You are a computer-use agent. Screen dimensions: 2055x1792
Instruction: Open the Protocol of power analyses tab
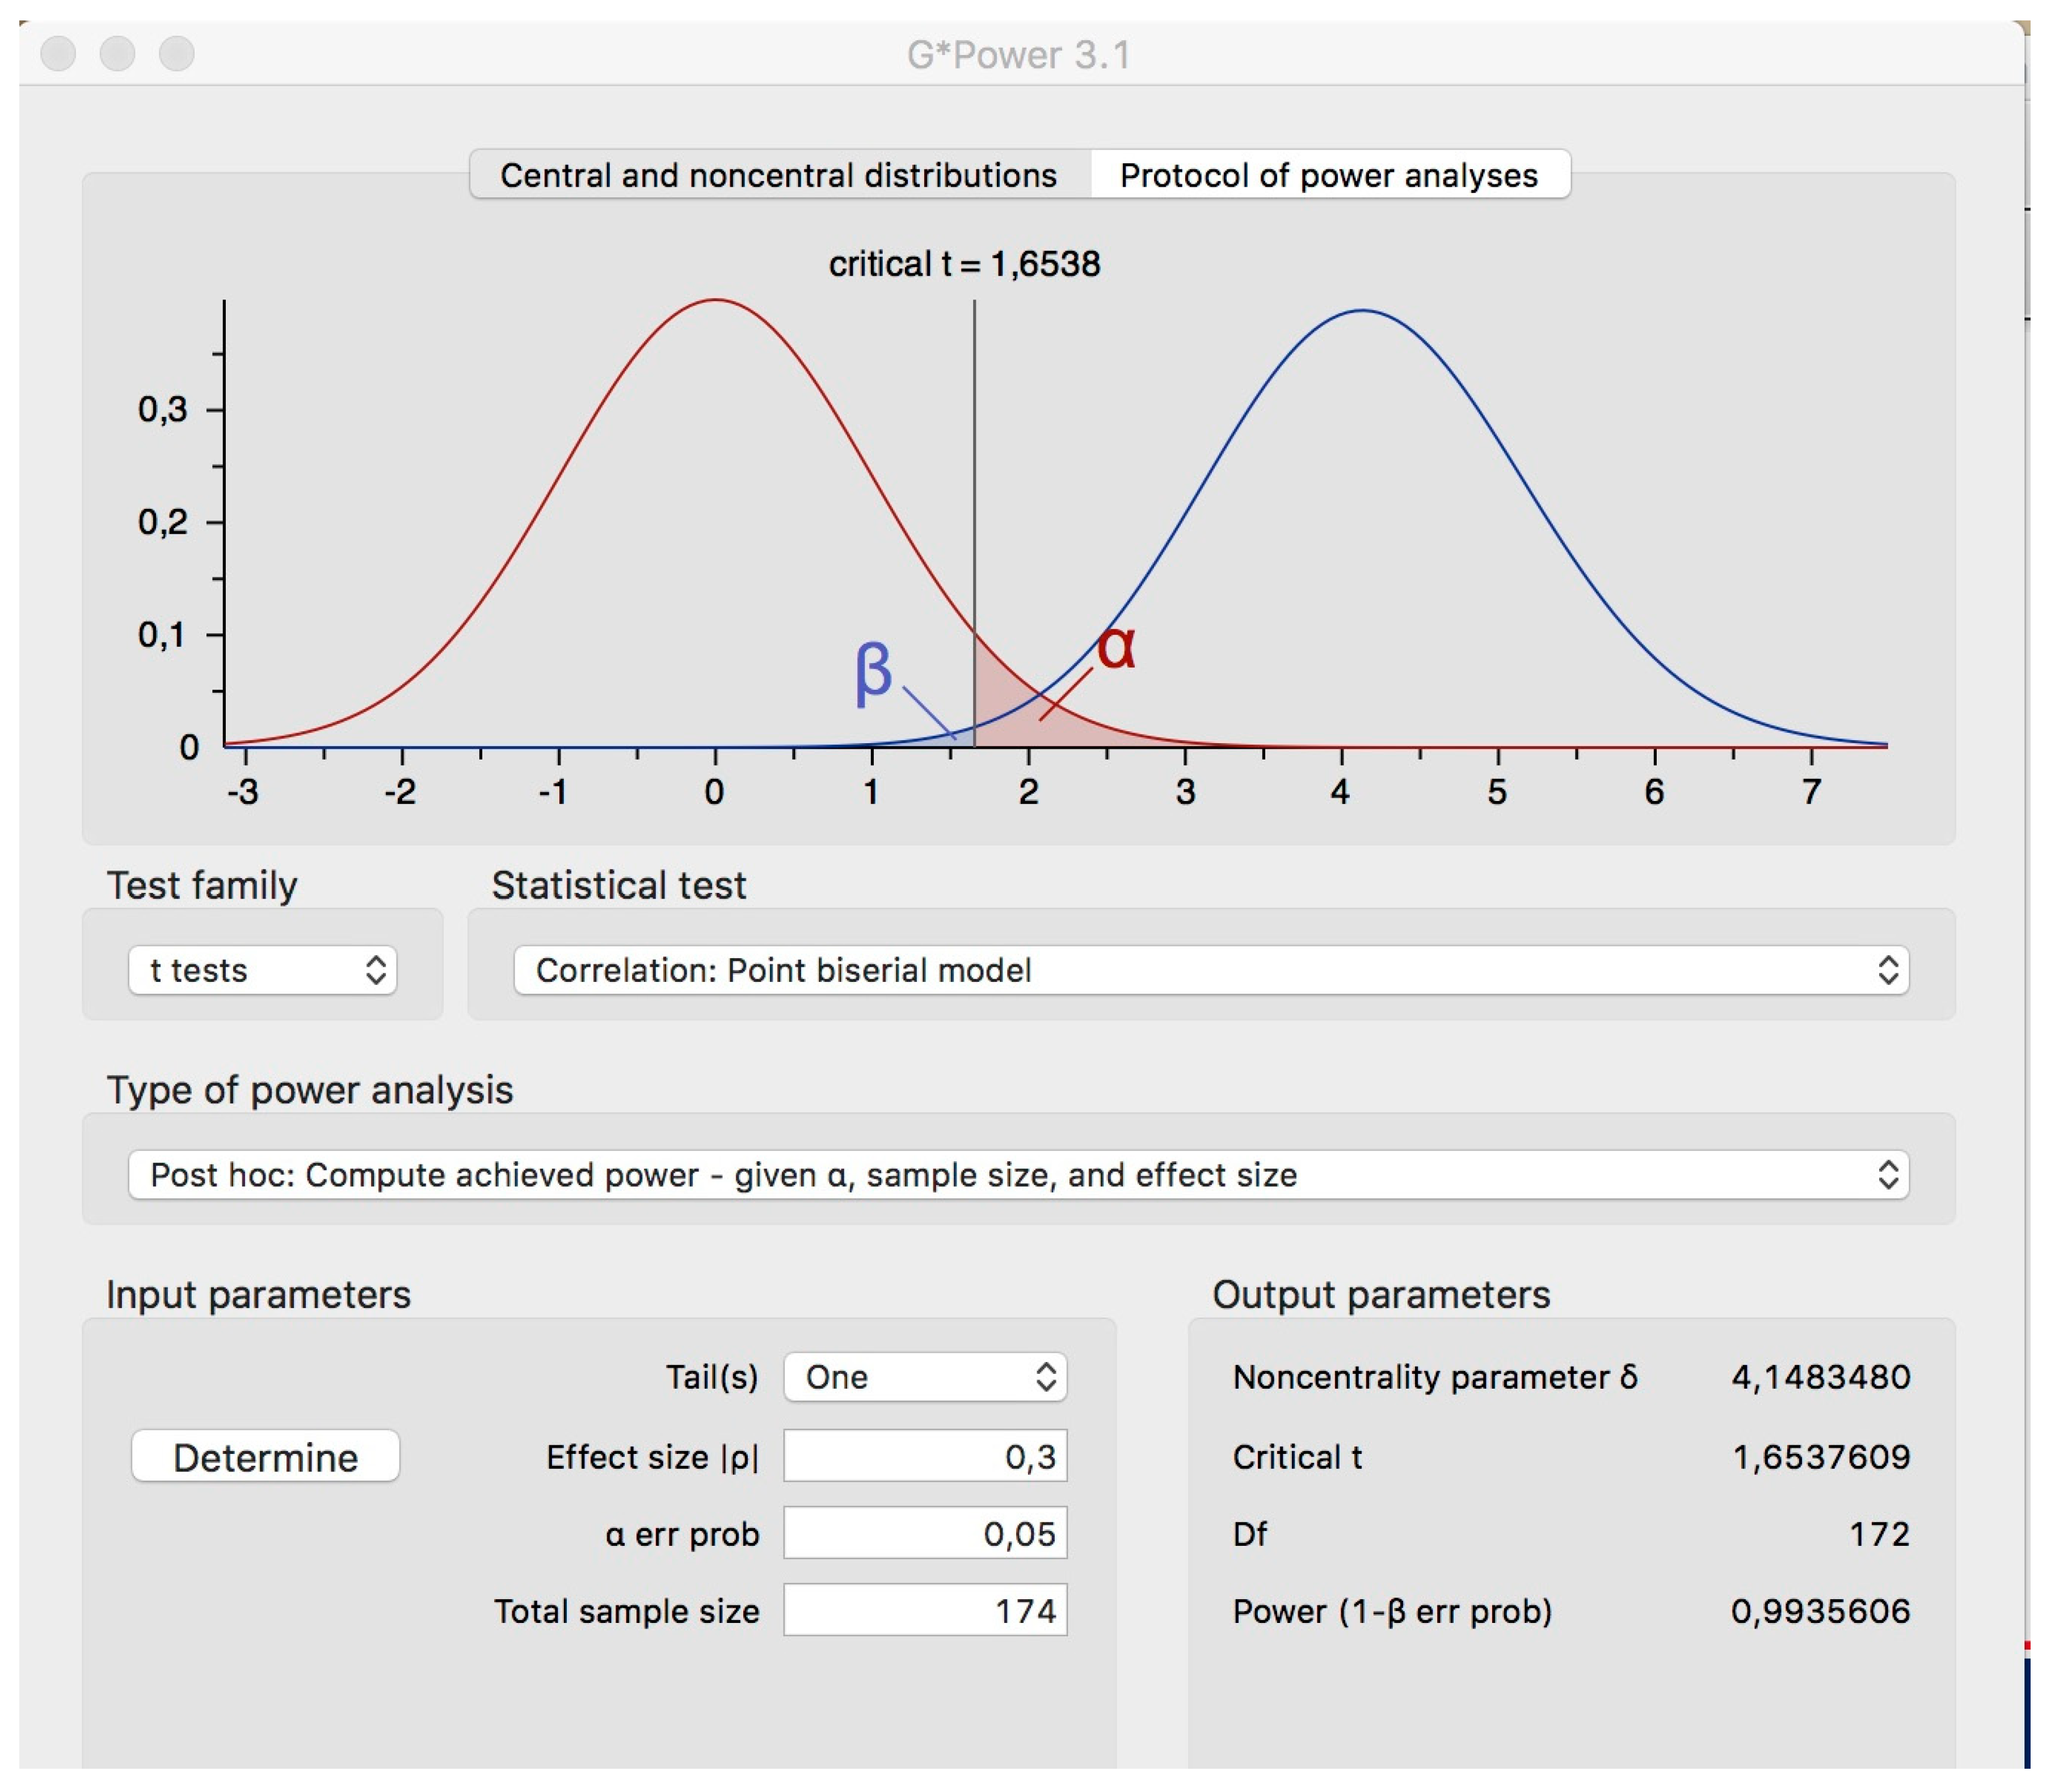pyautogui.click(x=1329, y=175)
